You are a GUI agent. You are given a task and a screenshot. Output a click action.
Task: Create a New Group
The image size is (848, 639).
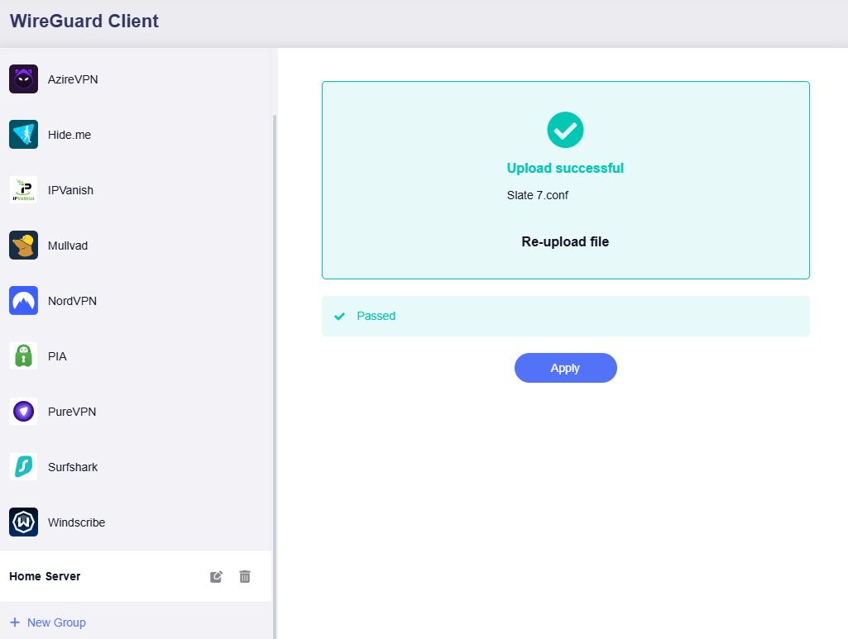pos(47,622)
